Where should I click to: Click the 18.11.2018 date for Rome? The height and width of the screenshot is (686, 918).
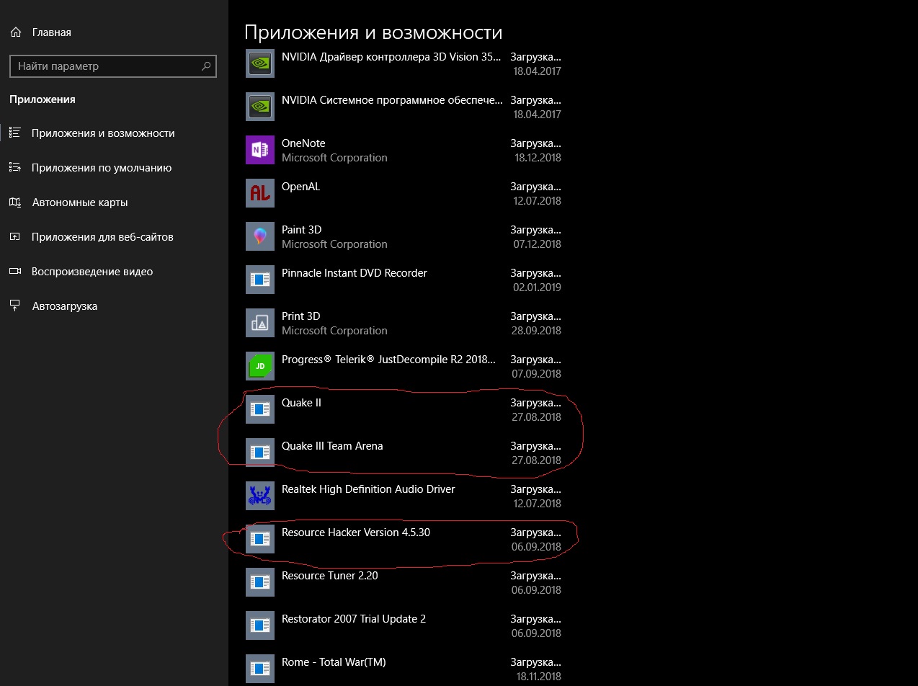[537, 677]
